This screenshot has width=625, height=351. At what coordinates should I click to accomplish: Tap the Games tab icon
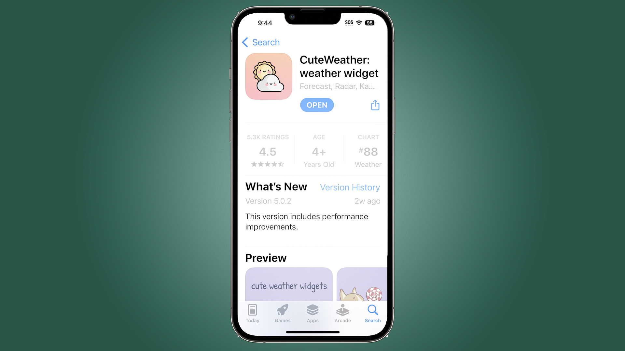tap(283, 313)
